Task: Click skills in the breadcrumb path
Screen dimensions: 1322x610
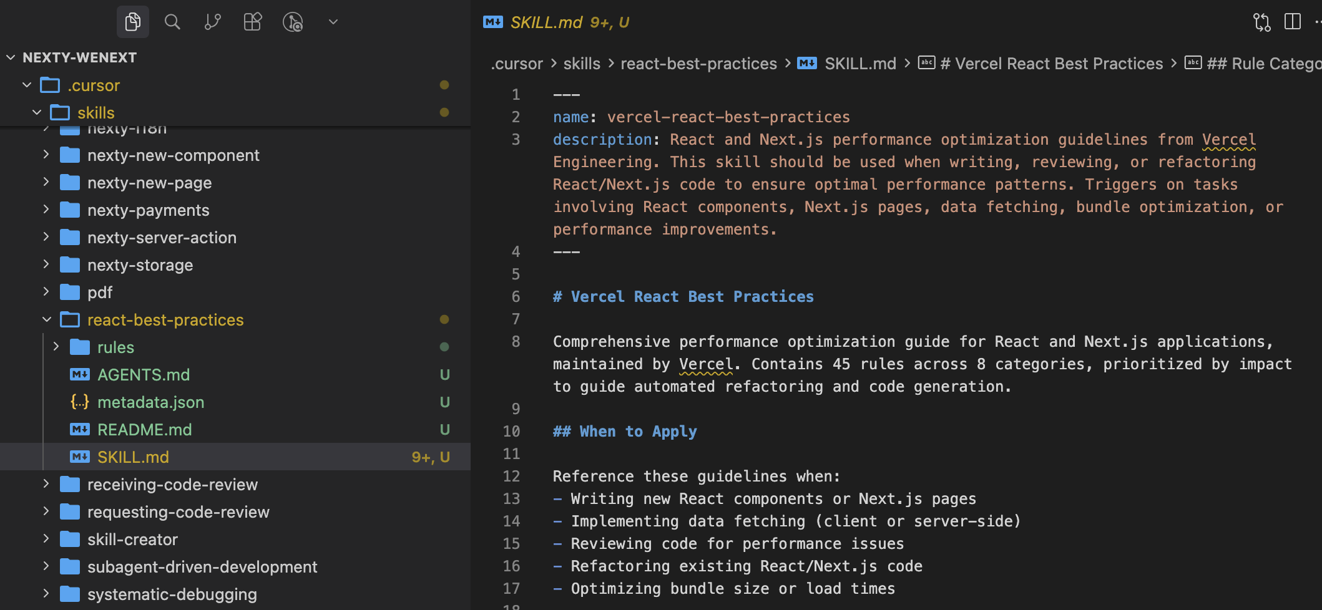Action: tap(581, 64)
